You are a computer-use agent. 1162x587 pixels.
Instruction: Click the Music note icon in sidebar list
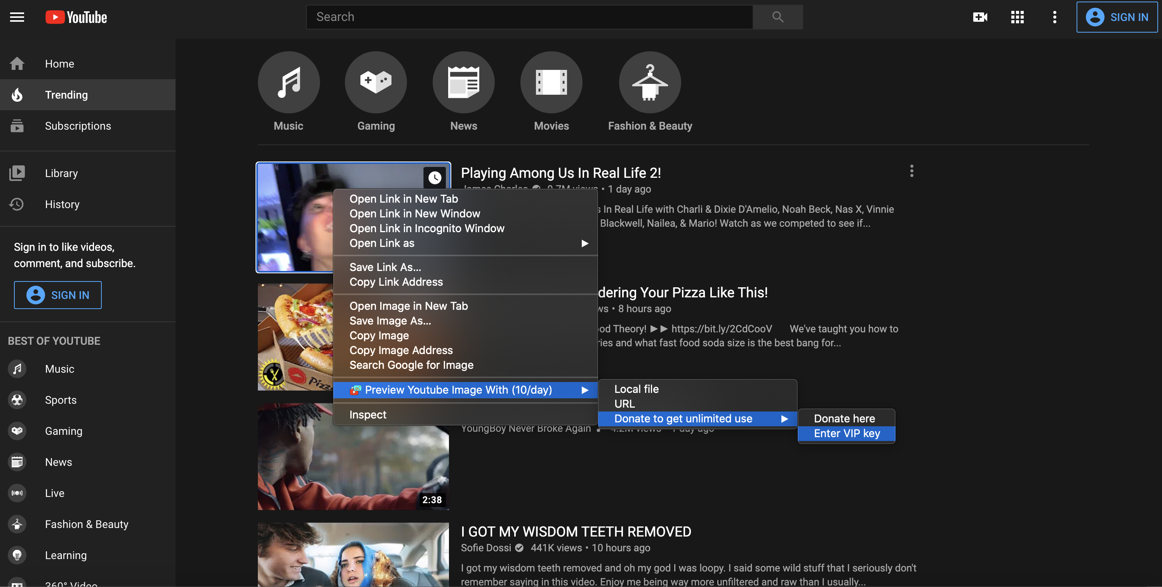click(17, 369)
